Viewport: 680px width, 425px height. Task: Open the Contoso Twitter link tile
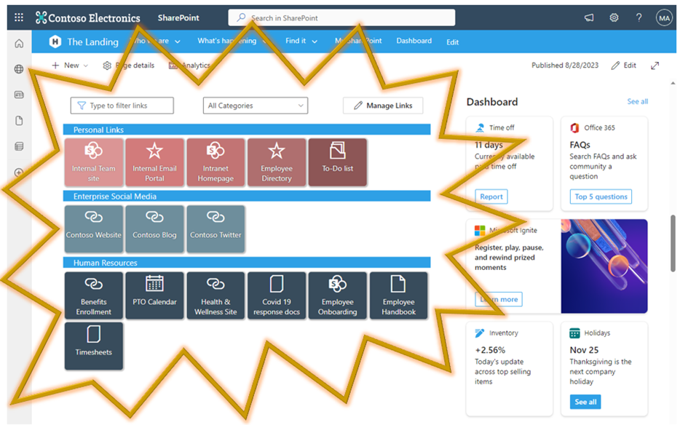[x=216, y=229]
